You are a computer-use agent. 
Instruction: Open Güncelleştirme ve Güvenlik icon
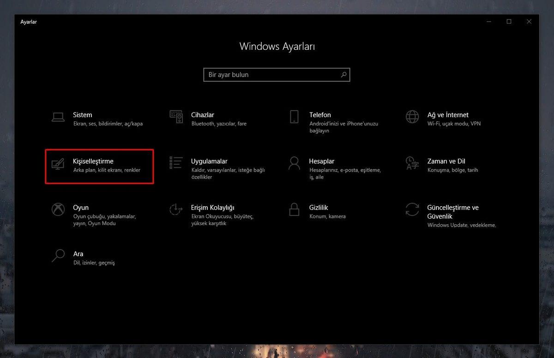(x=412, y=209)
